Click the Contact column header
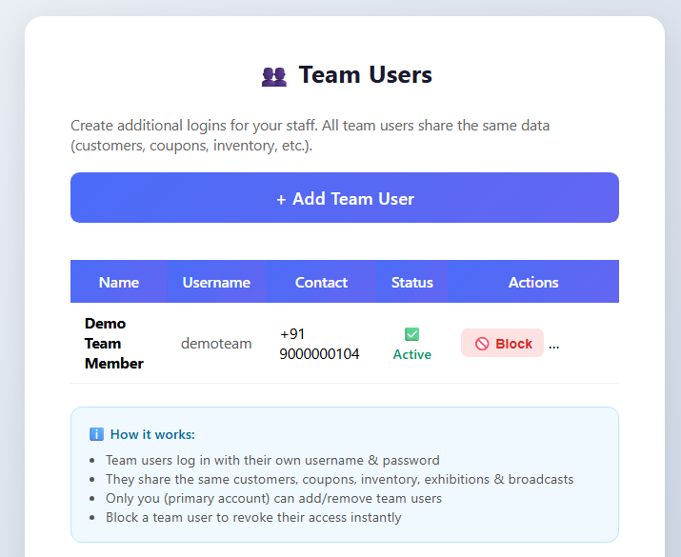Viewport: 681px width, 557px height. point(321,282)
